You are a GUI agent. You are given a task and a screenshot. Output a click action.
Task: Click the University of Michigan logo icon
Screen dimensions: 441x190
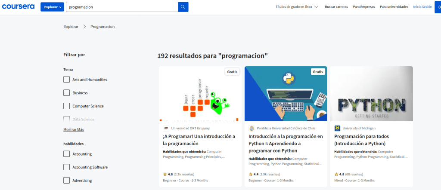coord(337,128)
